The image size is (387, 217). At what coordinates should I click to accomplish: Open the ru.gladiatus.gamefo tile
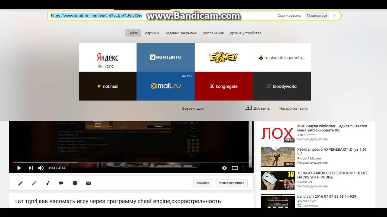[x=282, y=57]
